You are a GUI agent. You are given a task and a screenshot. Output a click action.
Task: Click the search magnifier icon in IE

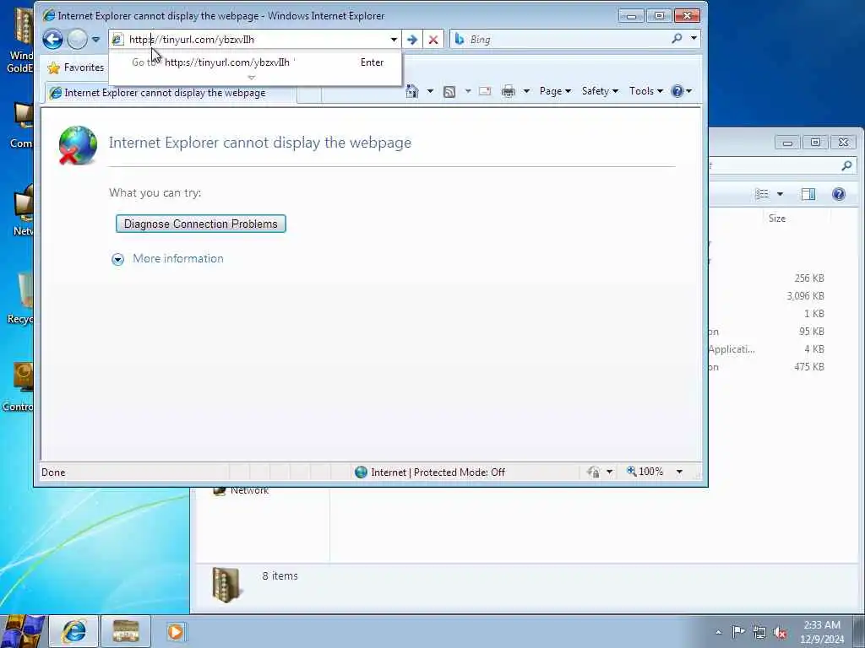tap(677, 39)
